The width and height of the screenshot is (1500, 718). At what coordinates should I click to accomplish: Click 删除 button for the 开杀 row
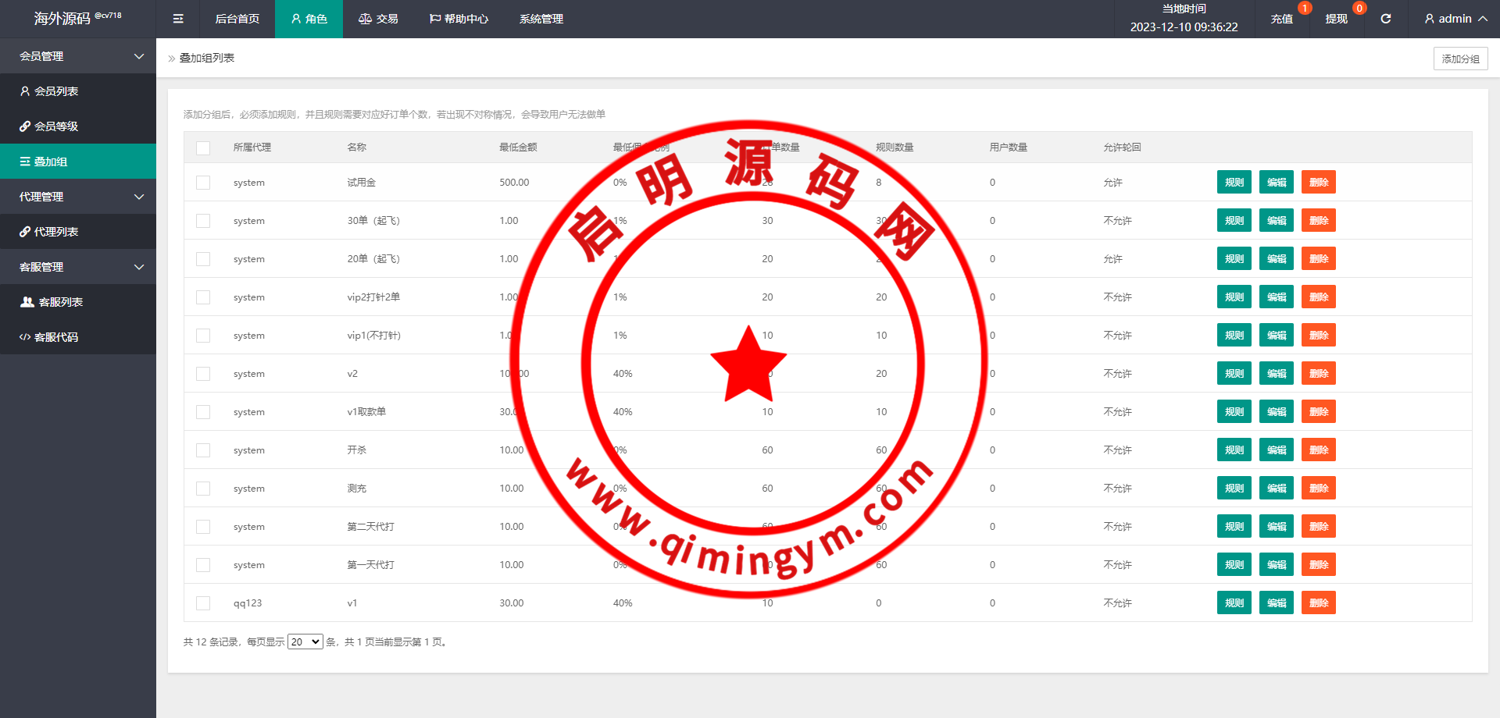pyautogui.click(x=1318, y=450)
